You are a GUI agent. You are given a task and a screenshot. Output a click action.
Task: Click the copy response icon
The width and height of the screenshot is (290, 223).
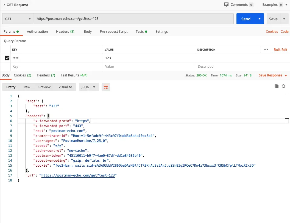(x=277, y=86)
